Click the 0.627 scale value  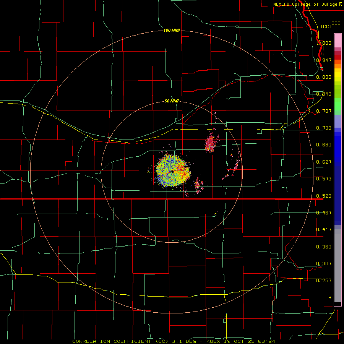pyautogui.click(x=324, y=162)
